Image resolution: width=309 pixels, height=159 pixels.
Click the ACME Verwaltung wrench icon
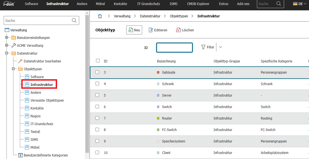click(14, 46)
